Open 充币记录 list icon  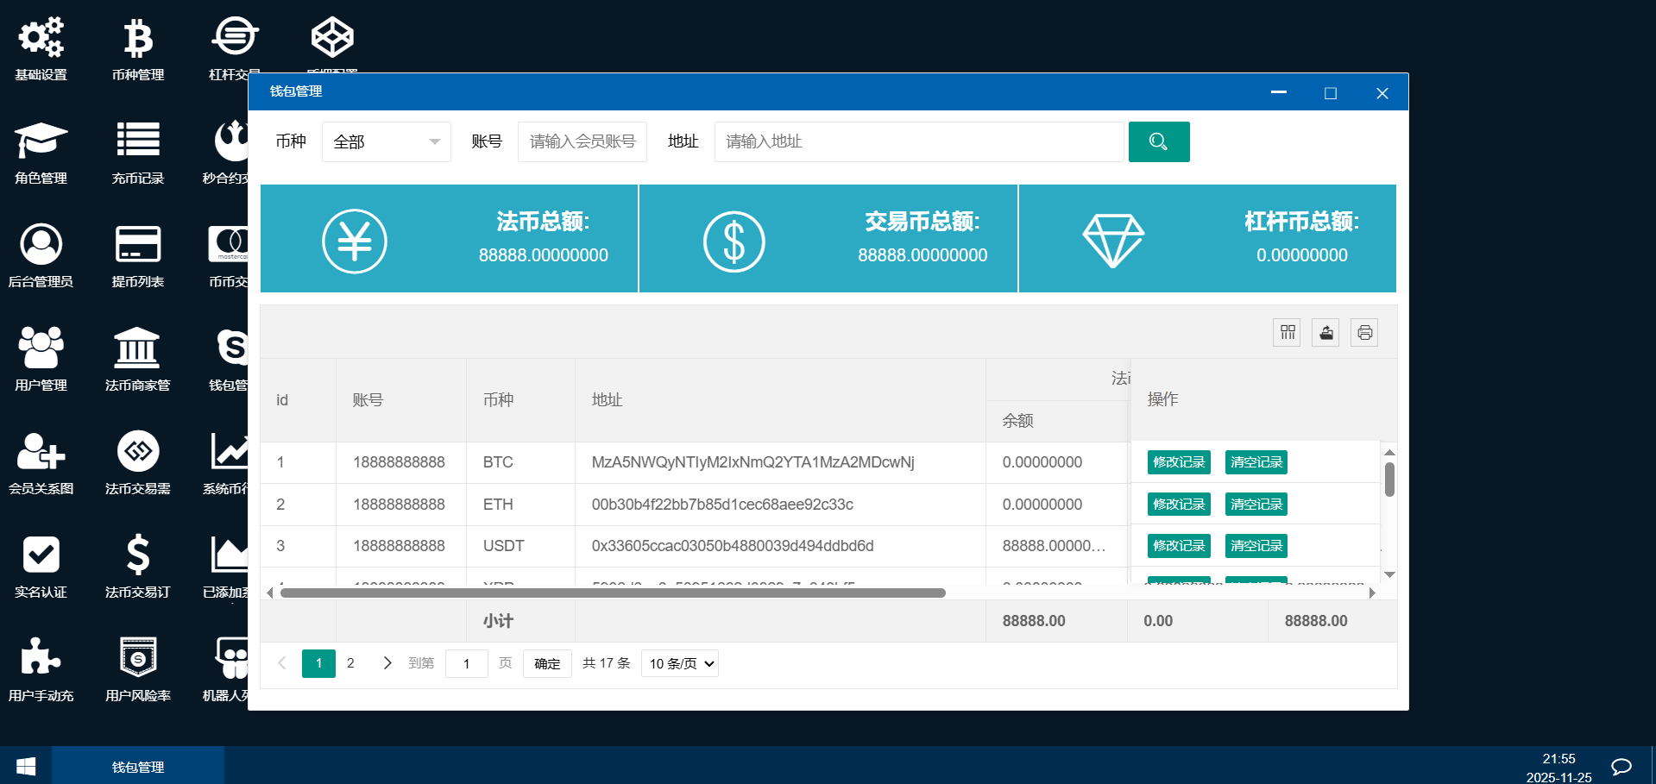tap(138, 141)
